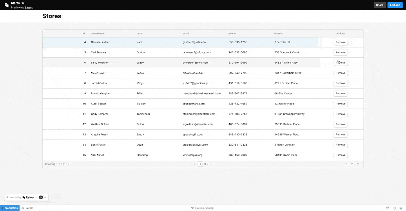The height and width of the screenshot is (211, 406).
Task: Remove the Cari Stowers row
Action: coord(340,52)
